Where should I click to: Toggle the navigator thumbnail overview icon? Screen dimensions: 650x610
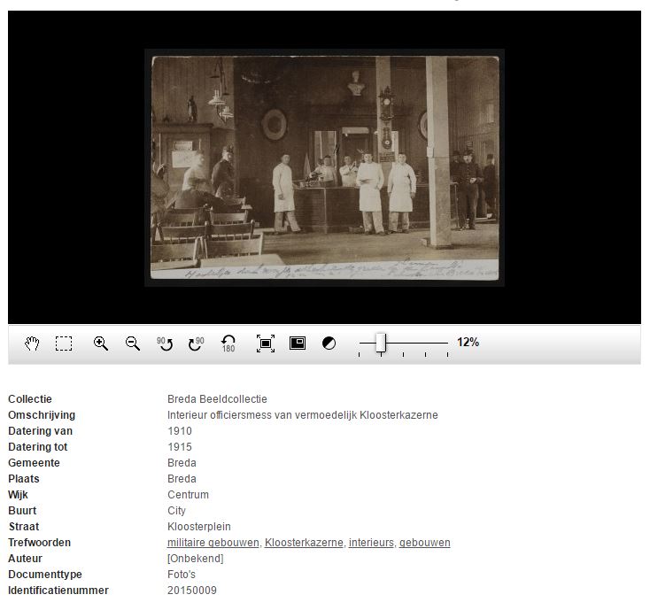(x=298, y=344)
